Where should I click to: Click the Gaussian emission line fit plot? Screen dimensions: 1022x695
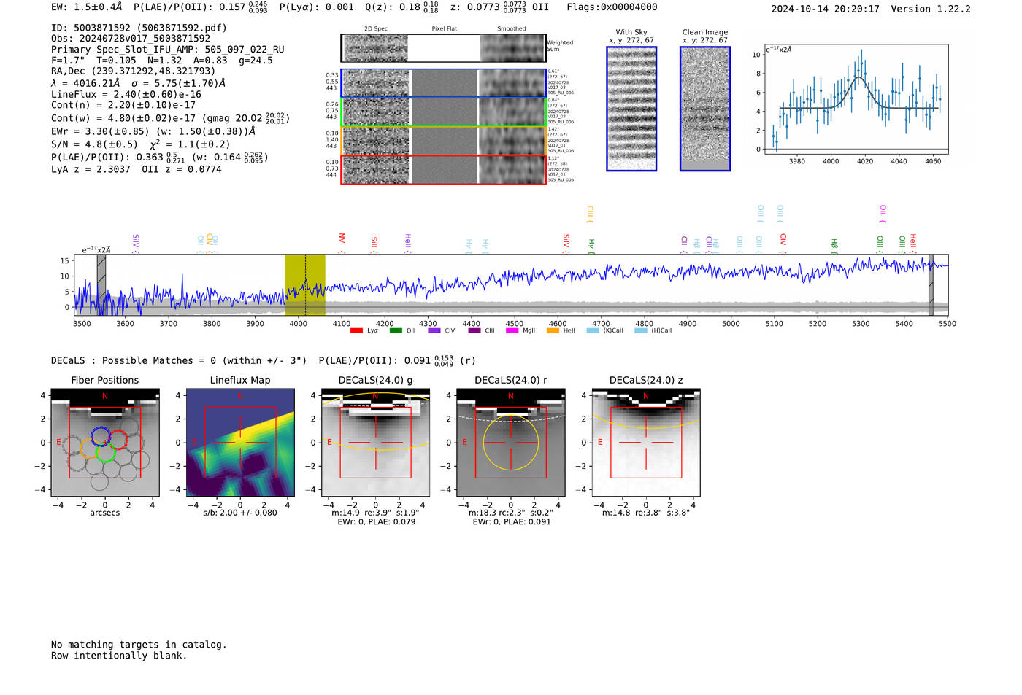pos(856,99)
